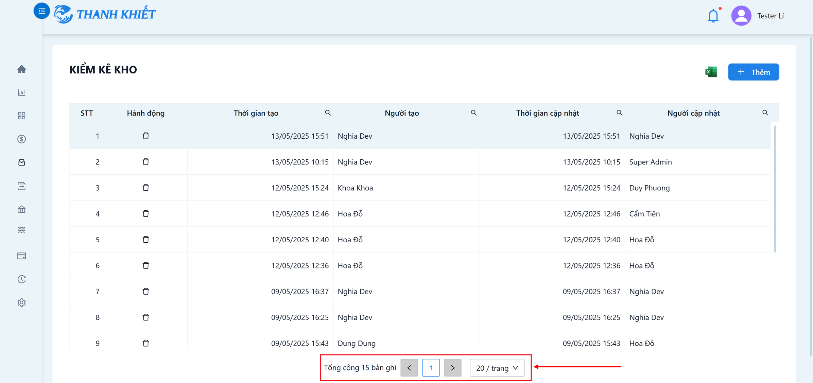
Task: Export the list to Excel
Action: (x=711, y=72)
